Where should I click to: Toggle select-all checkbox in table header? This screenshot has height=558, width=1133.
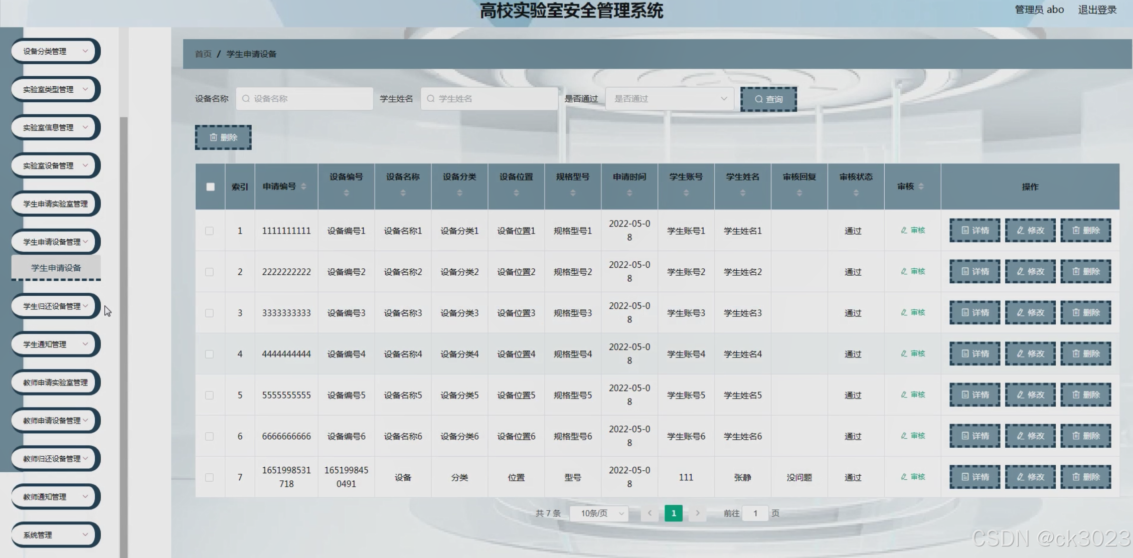[x=210, y=187]
